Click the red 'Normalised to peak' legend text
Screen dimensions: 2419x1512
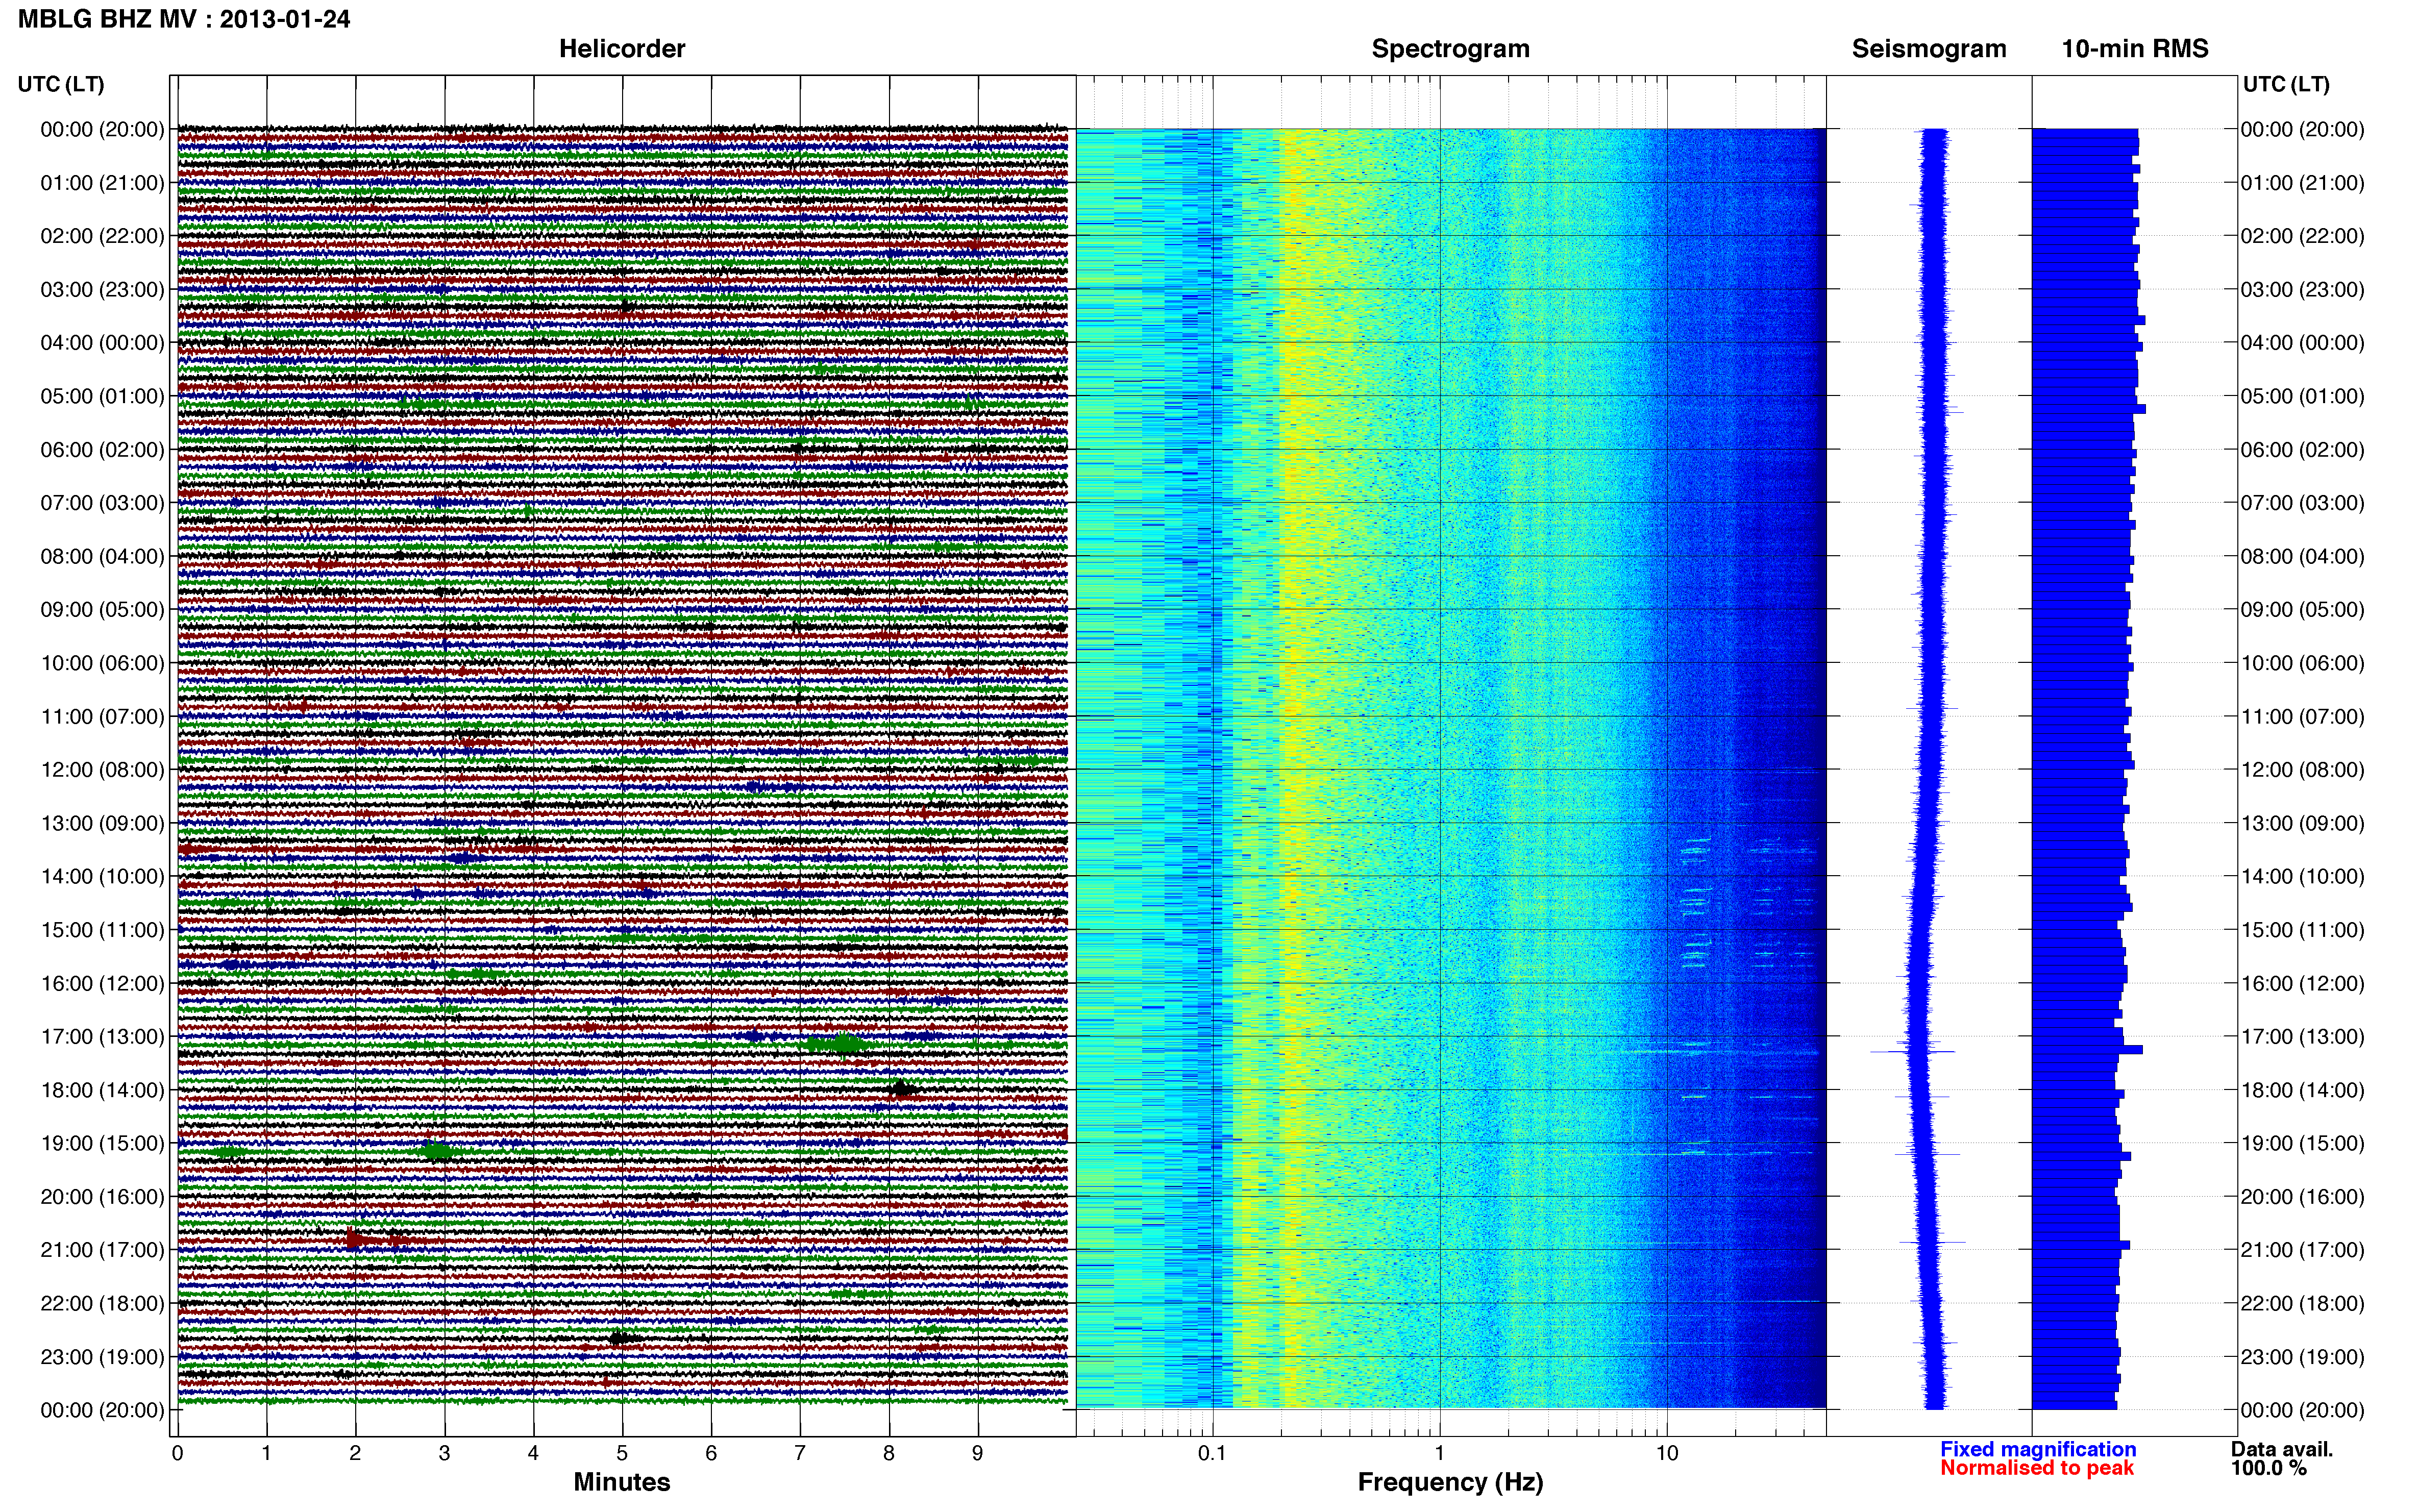[2037, 1468]
